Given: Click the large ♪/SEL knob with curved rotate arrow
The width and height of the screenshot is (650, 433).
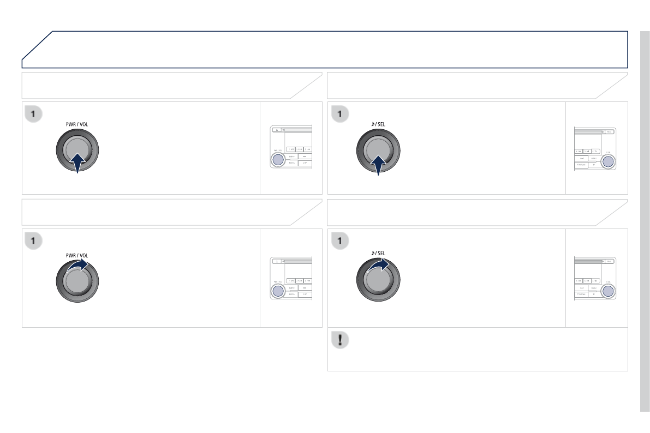Looking at the screenshot, I should [378, 282].
